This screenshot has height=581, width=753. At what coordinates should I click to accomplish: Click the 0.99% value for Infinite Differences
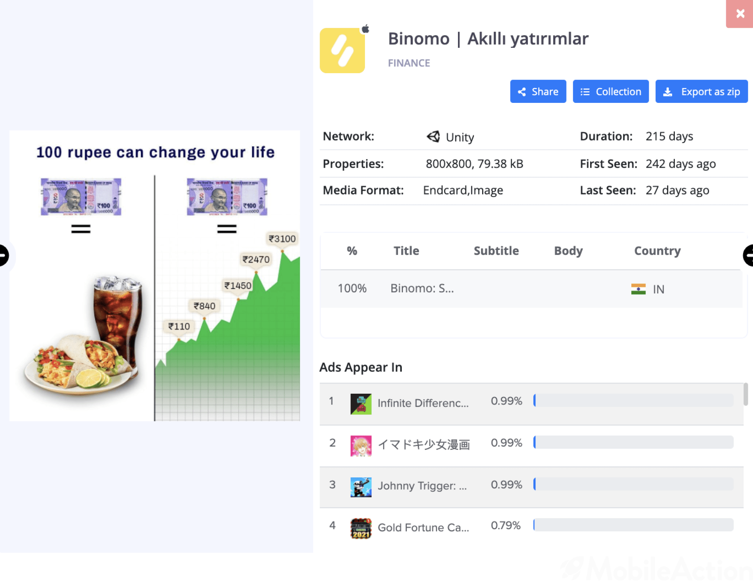(x=506, y=401)
